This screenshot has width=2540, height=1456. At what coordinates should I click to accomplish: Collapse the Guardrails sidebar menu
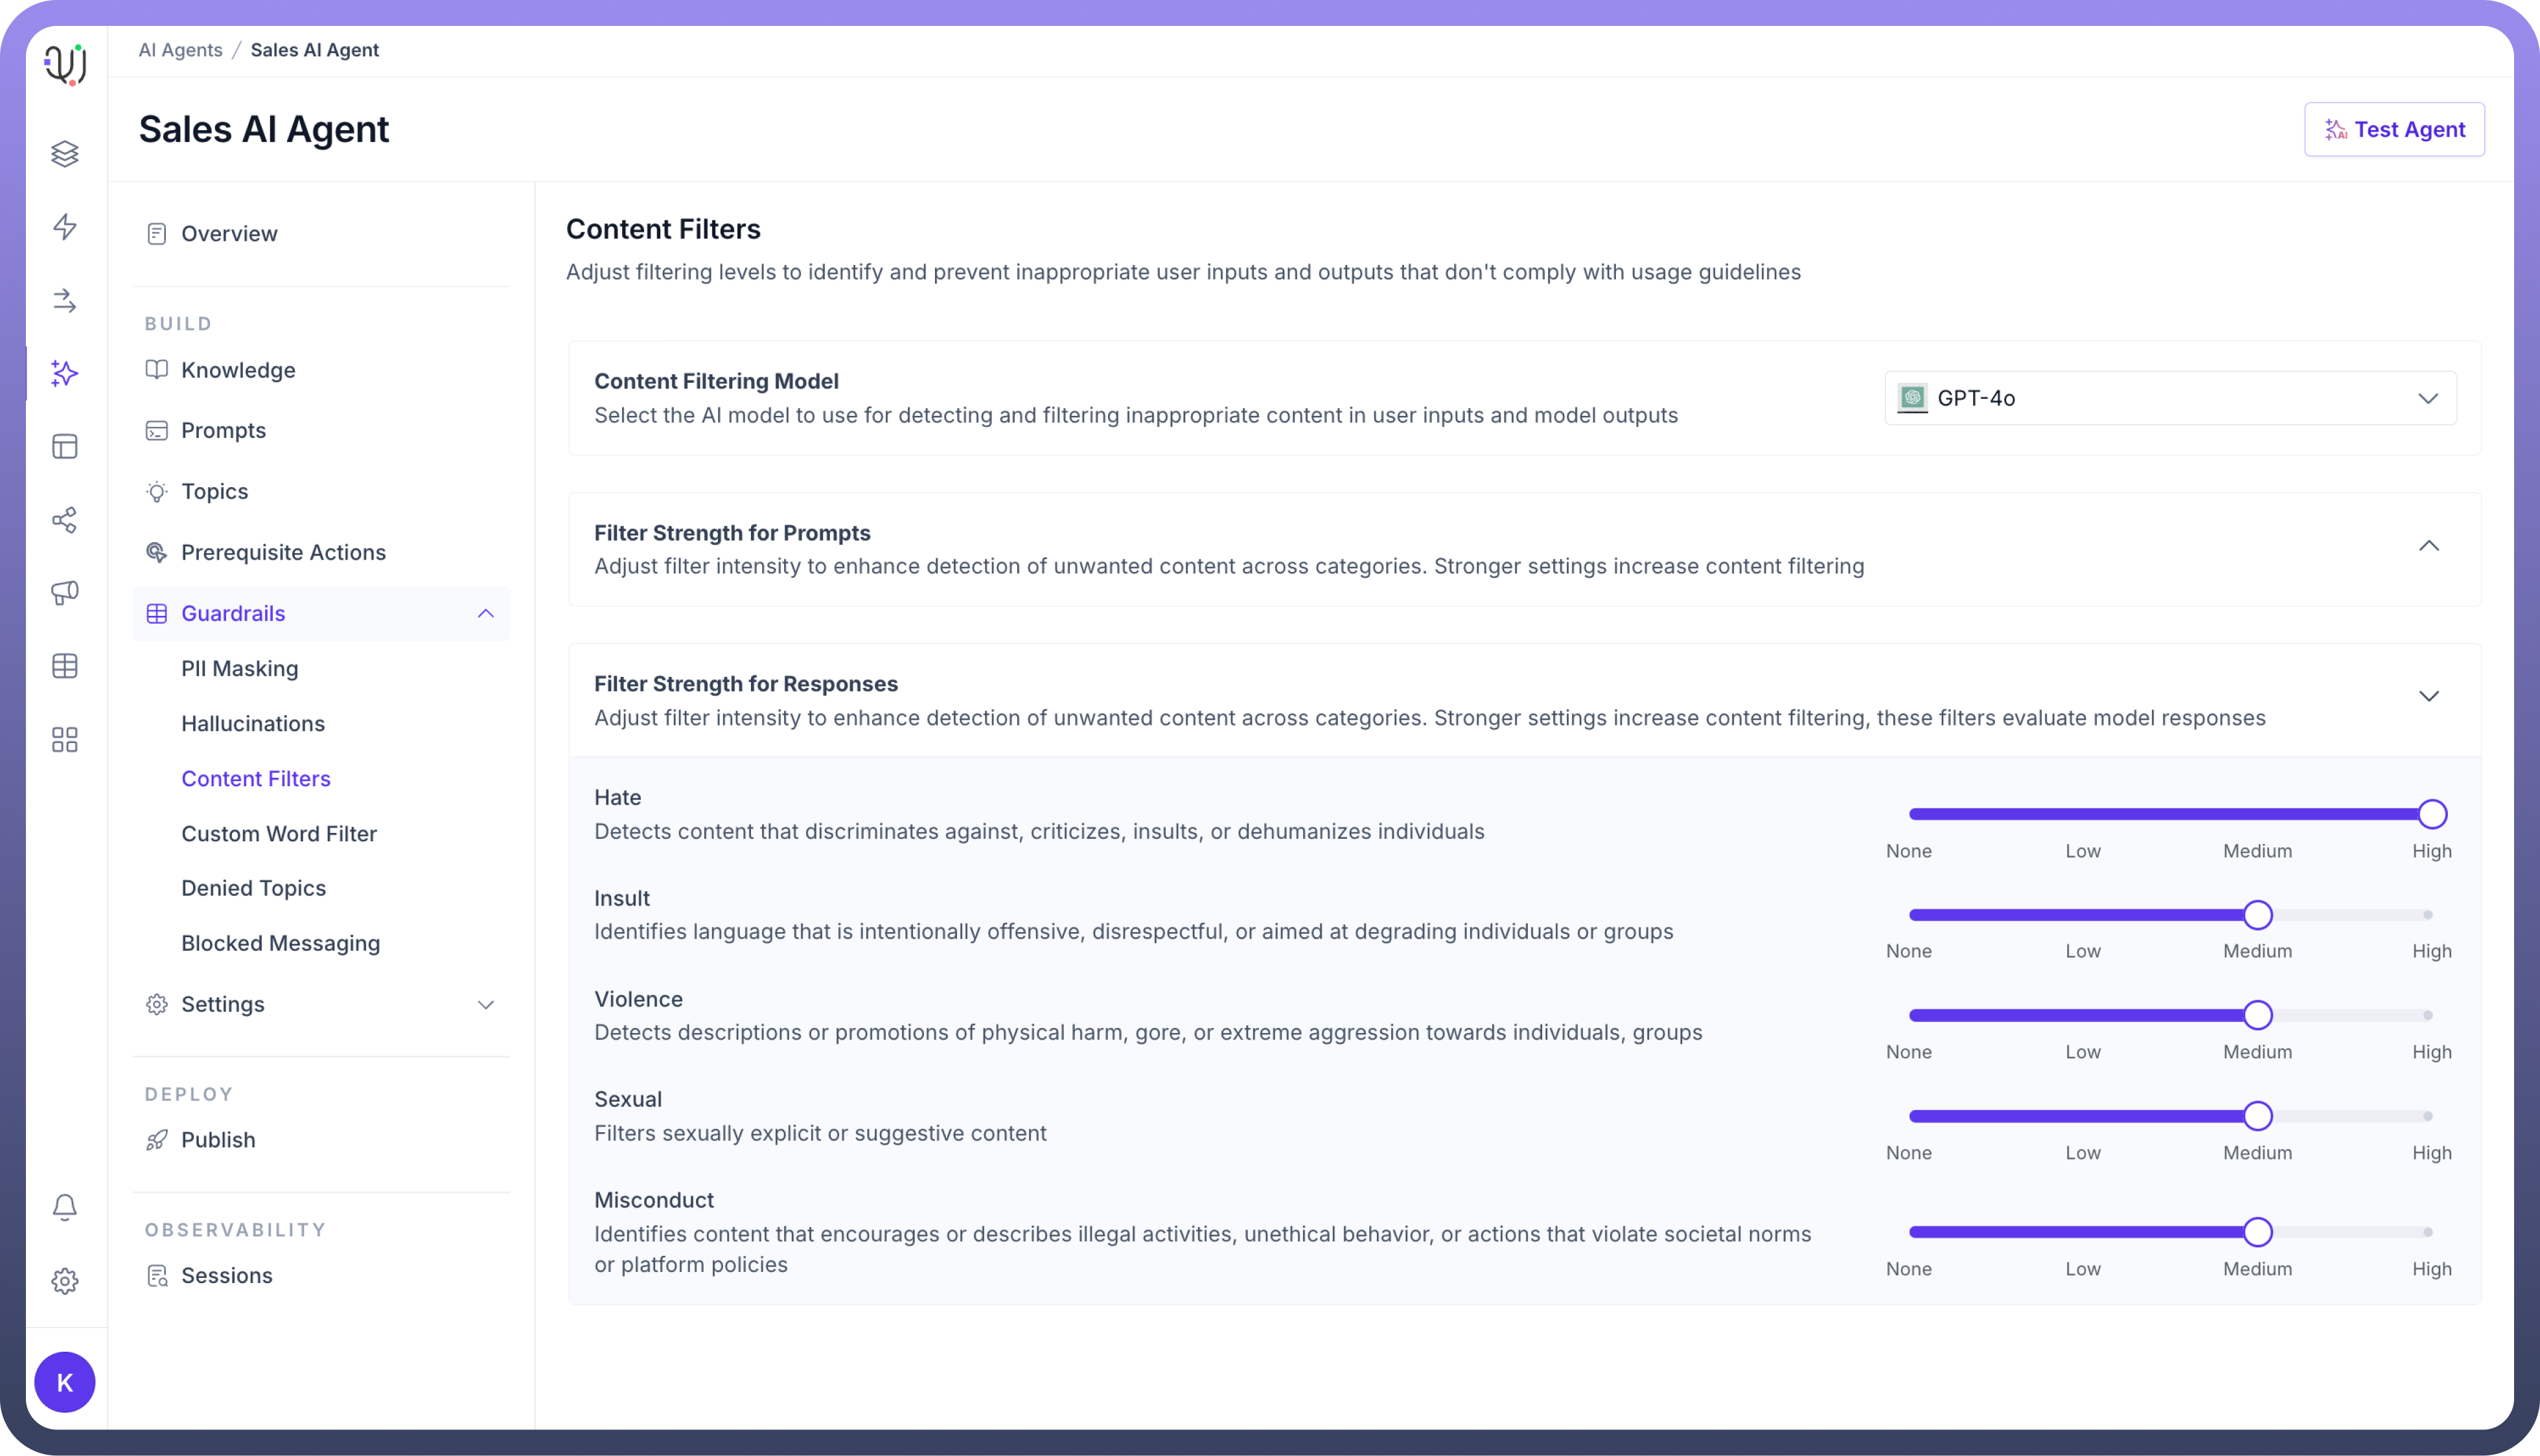coord(485,613)
